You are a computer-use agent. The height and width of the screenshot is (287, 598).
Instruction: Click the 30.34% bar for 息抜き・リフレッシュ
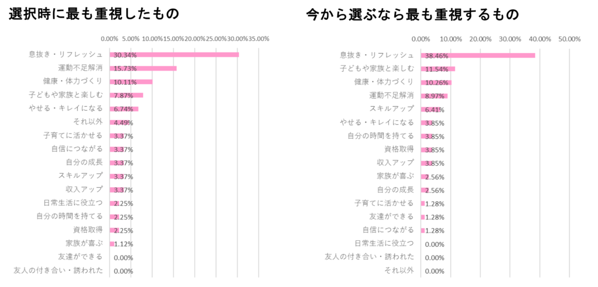point(174,55)
